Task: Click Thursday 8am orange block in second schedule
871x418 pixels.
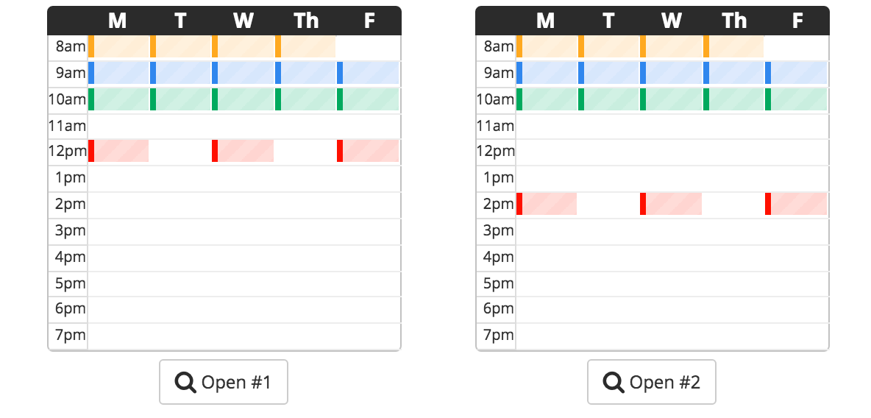Action: (x=733, y=46)
